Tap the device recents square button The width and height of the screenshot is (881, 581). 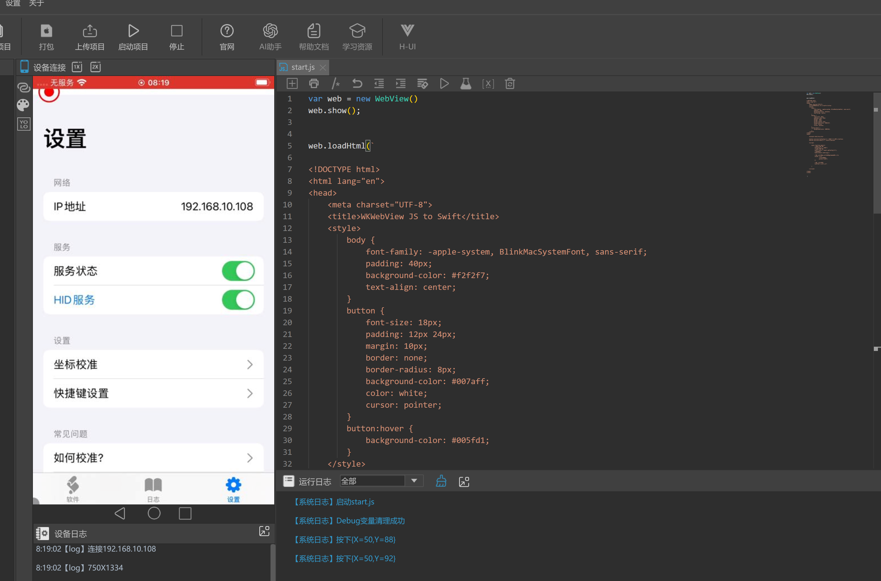click(x=185, y=513)
